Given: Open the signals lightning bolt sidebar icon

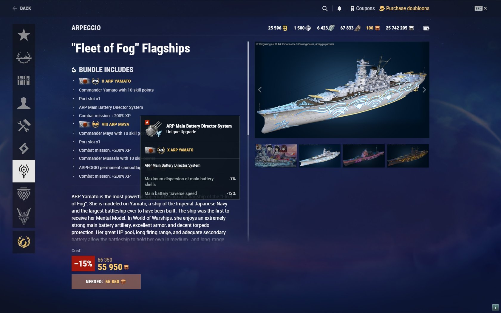Looking at the screenshot, I should (24, 148).
